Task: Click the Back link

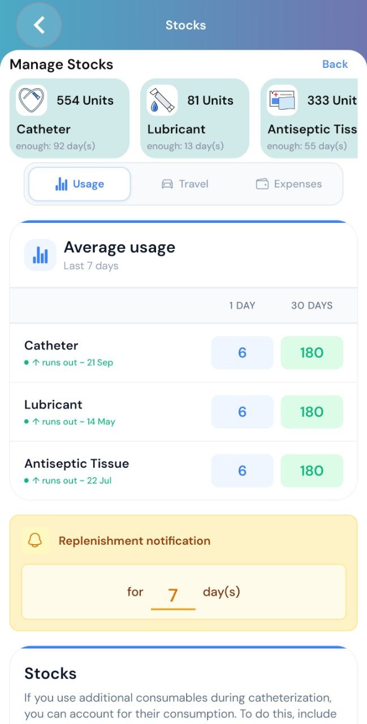Action: [335, 64]
